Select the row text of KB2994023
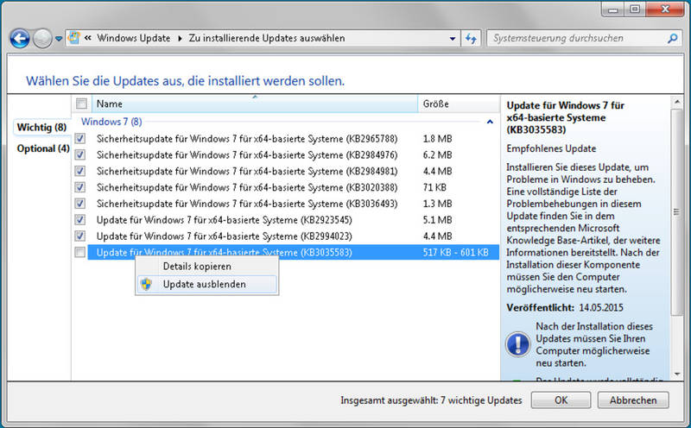Image resolution: width=691 pixels, height=428 pixels. pos(225,236)
